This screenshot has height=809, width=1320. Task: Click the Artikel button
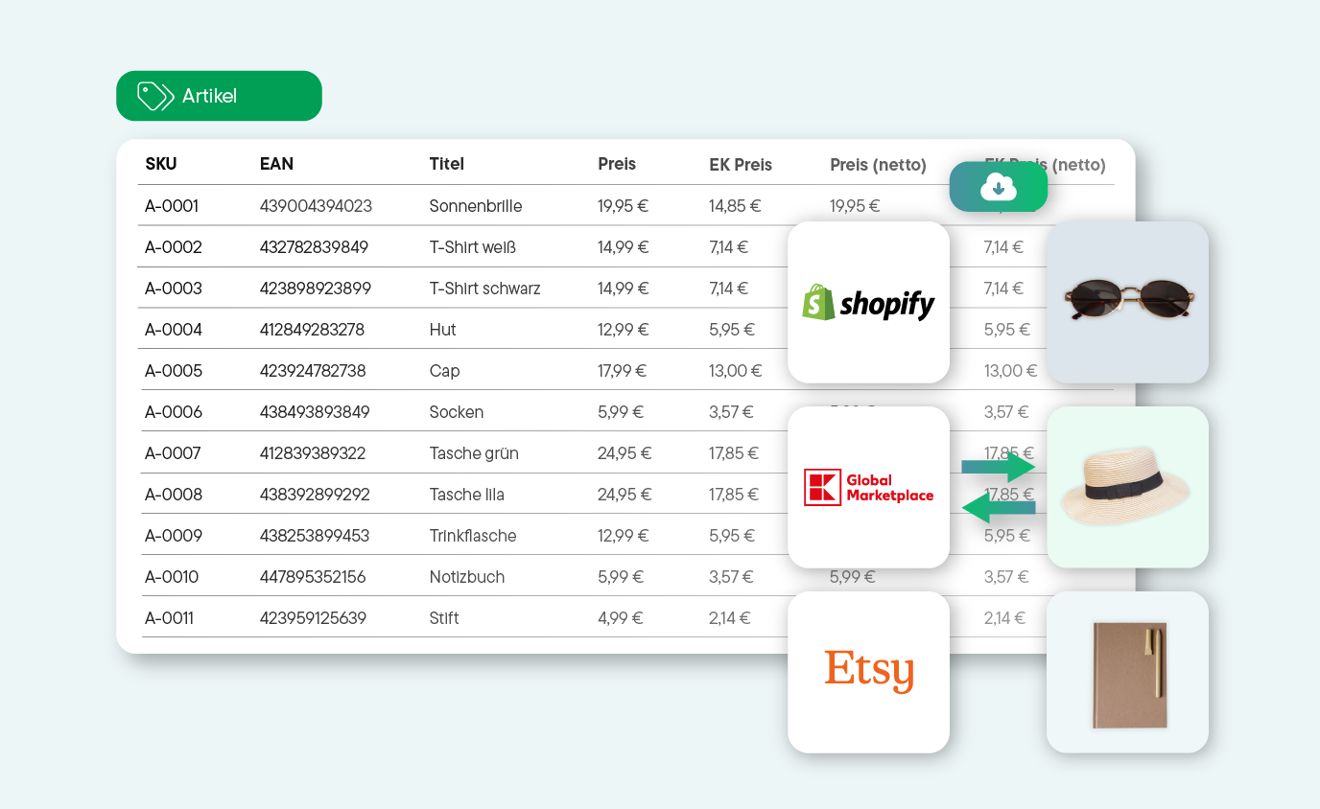point(219,95)
